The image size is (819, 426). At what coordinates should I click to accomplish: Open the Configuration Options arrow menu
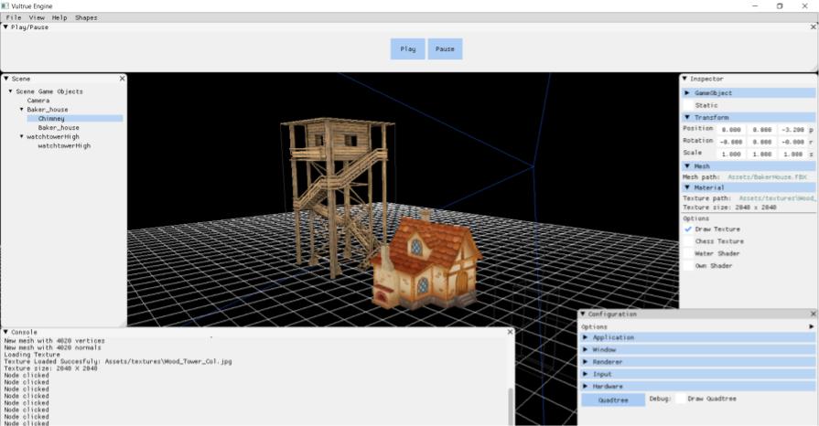pos(811,326)
